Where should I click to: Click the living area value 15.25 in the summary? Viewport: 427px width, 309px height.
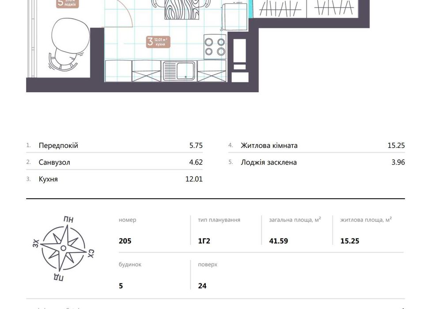point(350,241)
